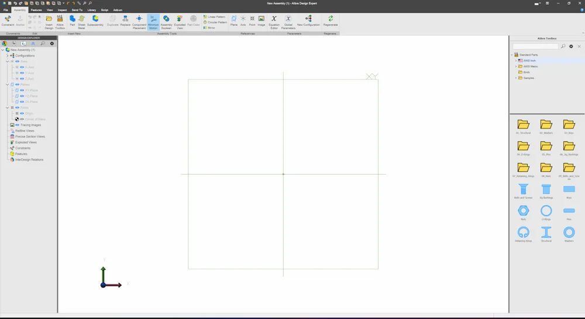Open the Add-on tab
Screen dimensions: 585x319
pyautogui.click(x=118, y=10)
